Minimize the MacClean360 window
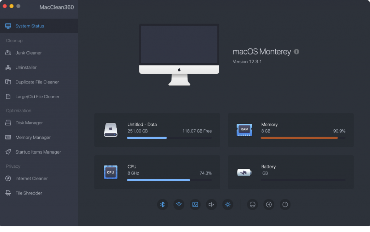370x232 pixels. click(x=11, y=6)
